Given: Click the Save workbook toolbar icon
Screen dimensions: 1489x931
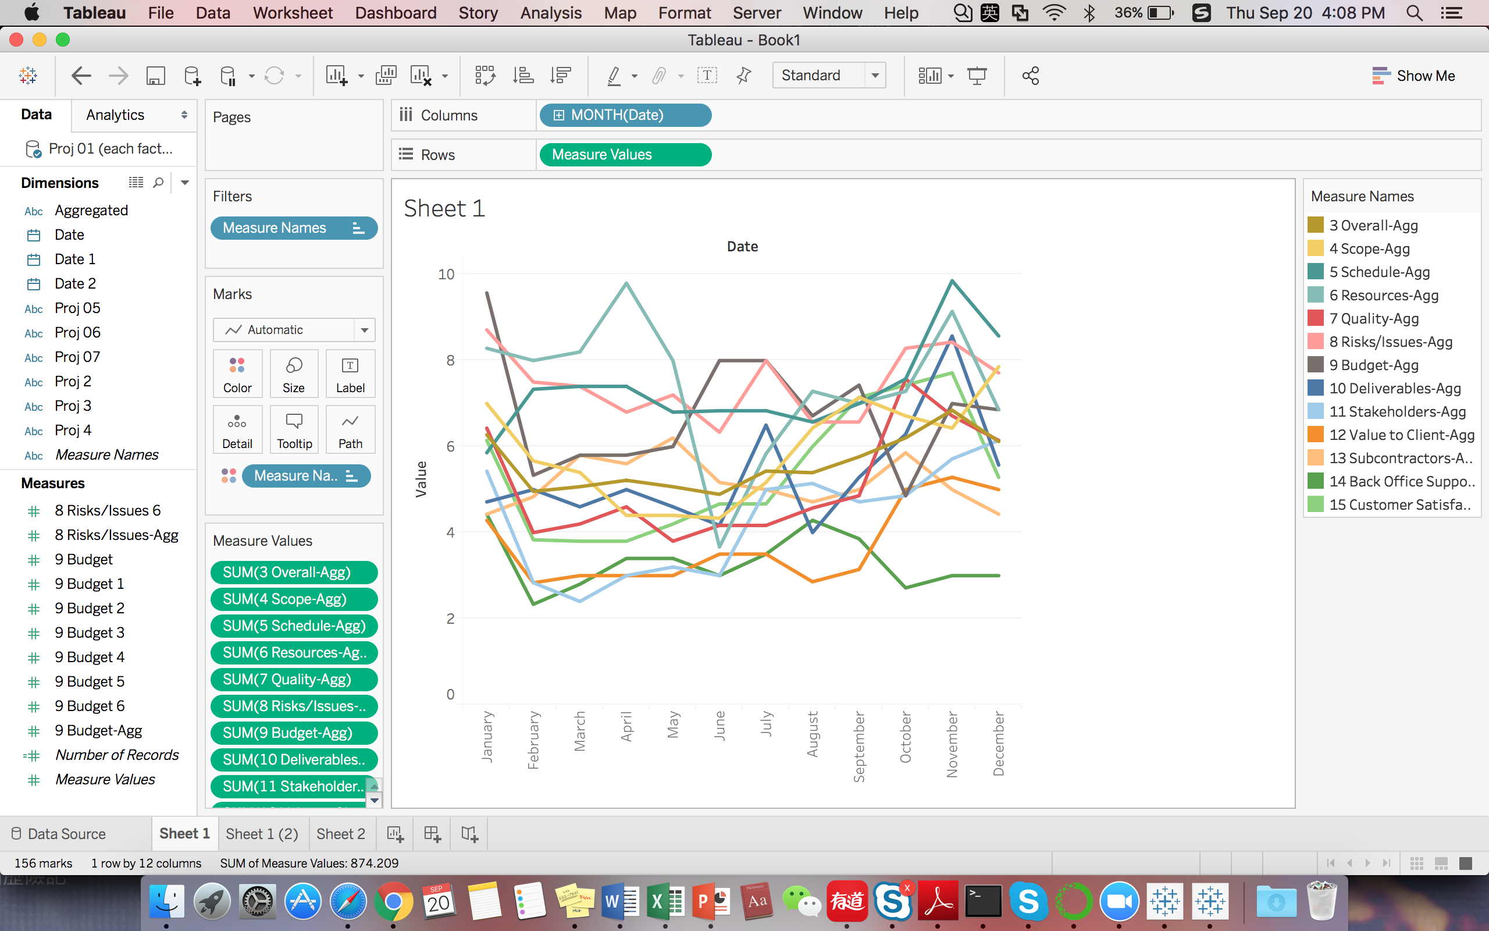Looking at the screenshot, I should click(x=155, y=76).
